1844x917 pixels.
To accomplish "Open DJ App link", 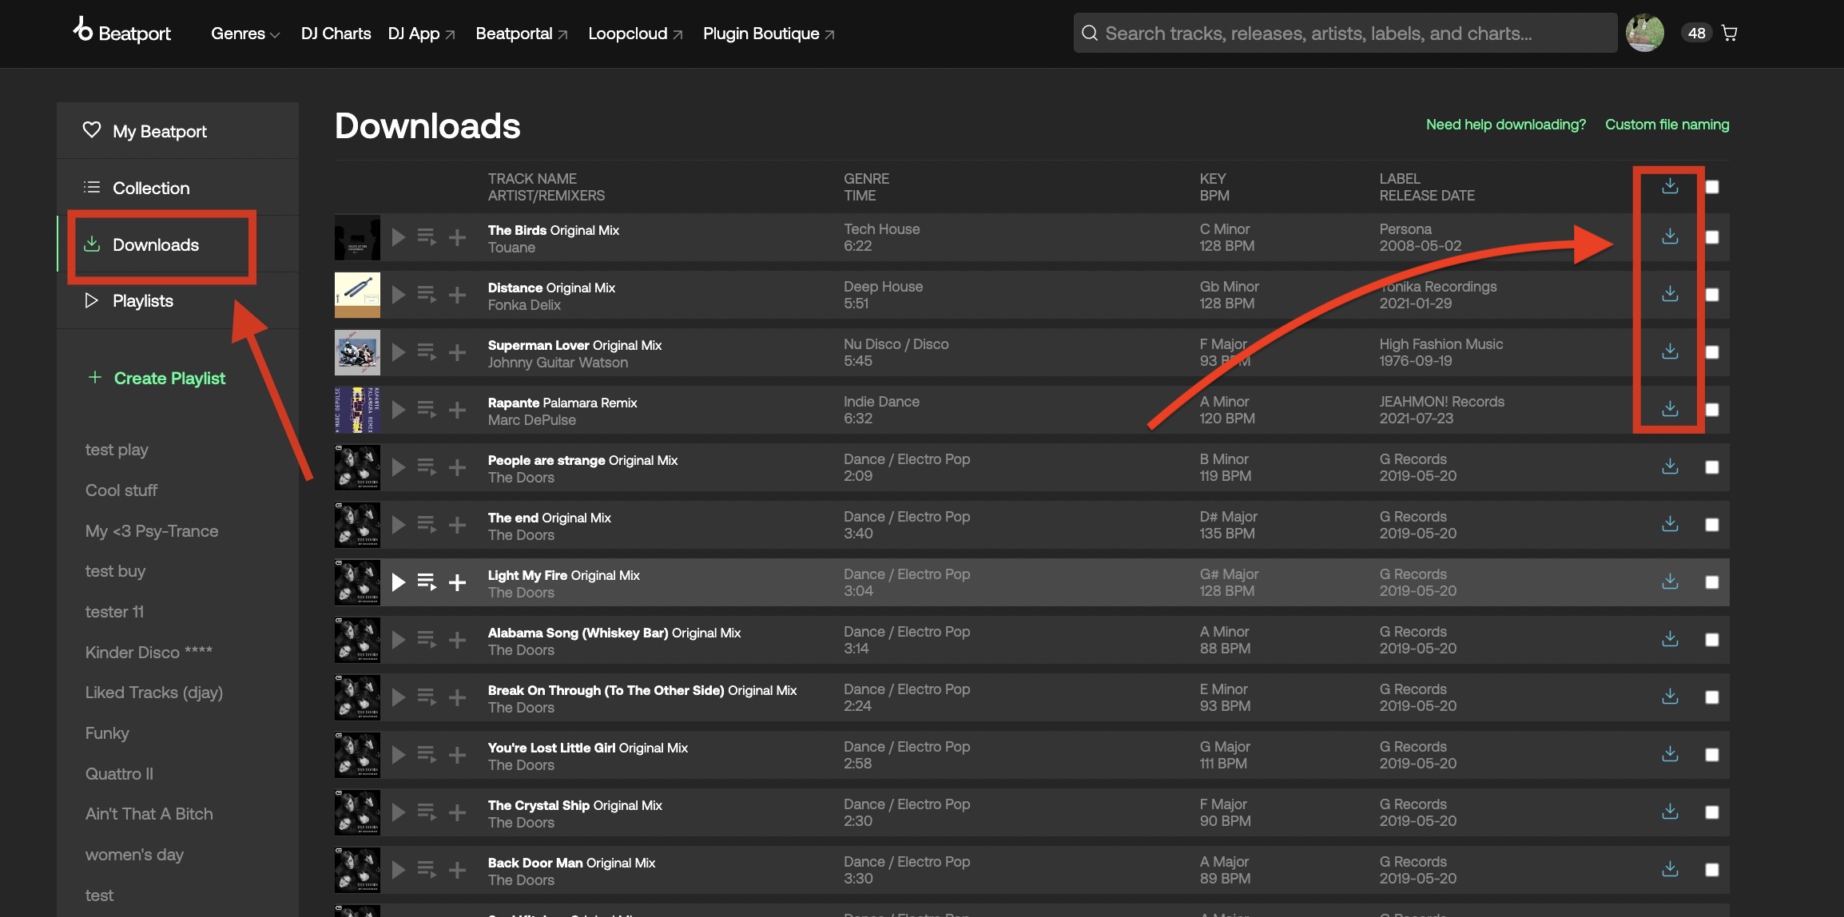I will [x=421, y=34].
